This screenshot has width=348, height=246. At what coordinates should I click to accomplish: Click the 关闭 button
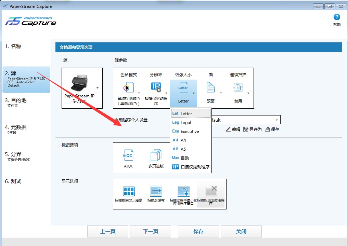(241, 231)
